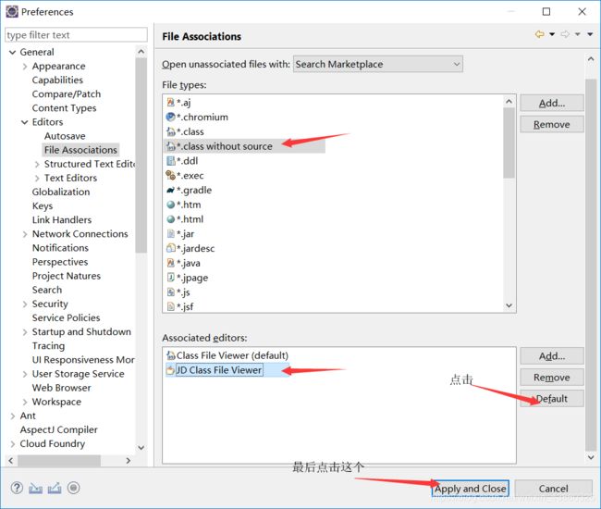Screen dimensions: 601x509
Task: Collapse the General tree node
Action: click(12, 52)
